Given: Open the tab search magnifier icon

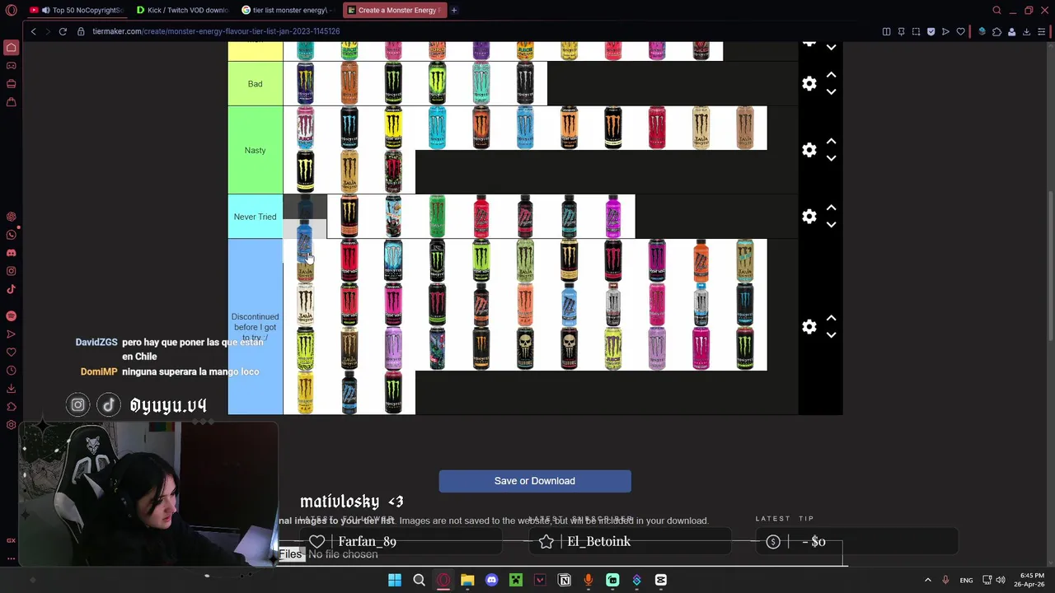Looking at the screenshot, I should tap(996, 10).
